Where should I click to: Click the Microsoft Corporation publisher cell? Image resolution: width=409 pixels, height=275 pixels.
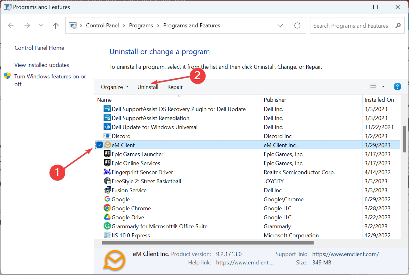point(291,235)
